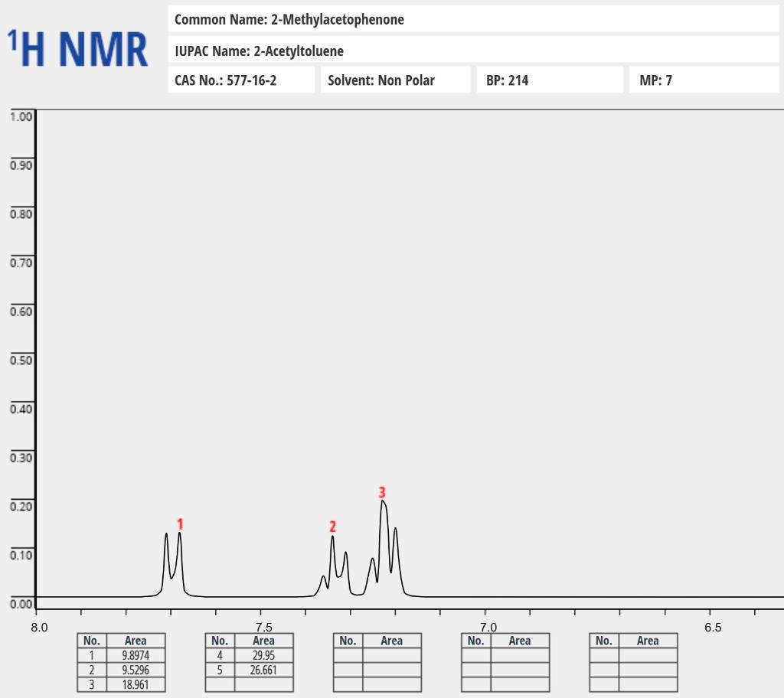Click the ¹H NMR logo
This screenshot has width=784, height=698.
(77, 46)
